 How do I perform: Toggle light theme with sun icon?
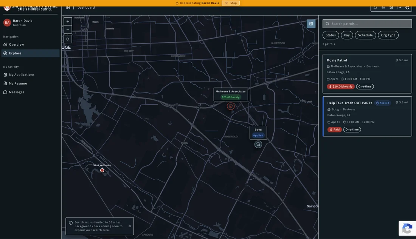pyautogui.click(x=383, y=8)
